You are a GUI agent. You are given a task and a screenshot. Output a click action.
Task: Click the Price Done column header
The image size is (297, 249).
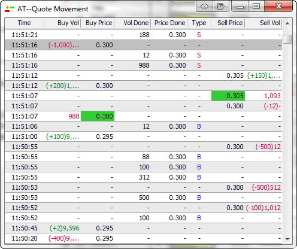click(169, 23)
